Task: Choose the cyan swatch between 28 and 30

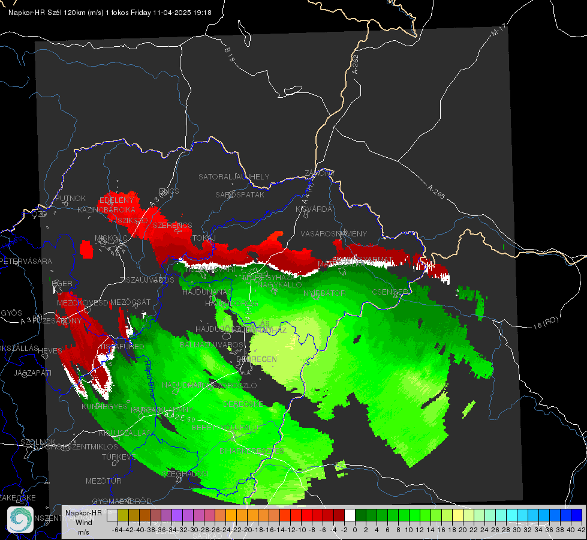Action: tap(511, 515)
